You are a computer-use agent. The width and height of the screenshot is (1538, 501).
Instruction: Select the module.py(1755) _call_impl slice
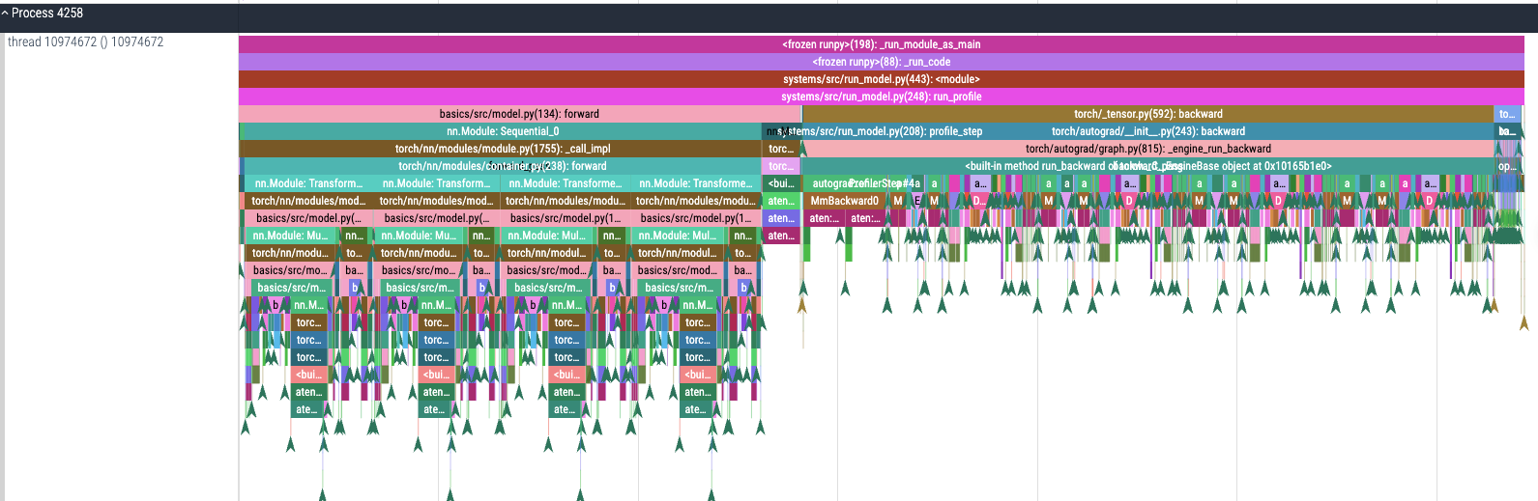[502, 149]
